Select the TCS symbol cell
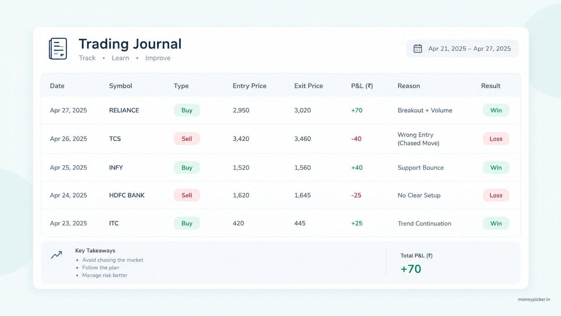 (115, 139)
